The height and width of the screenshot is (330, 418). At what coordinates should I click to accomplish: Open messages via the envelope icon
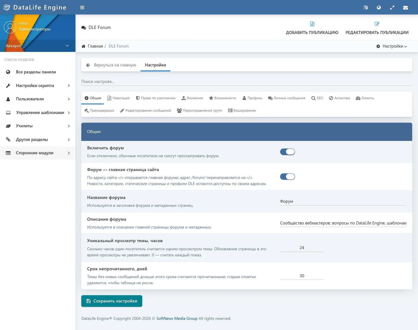(405, 8)
